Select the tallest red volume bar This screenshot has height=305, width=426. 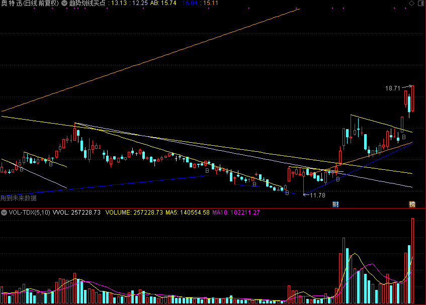413,261
